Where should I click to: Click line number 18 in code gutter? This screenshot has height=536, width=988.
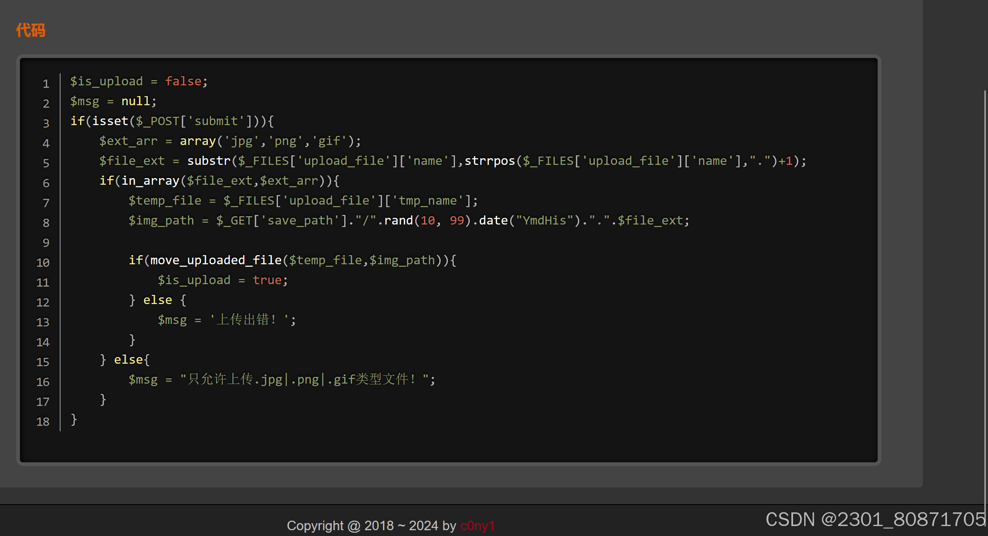coord(43,422)
